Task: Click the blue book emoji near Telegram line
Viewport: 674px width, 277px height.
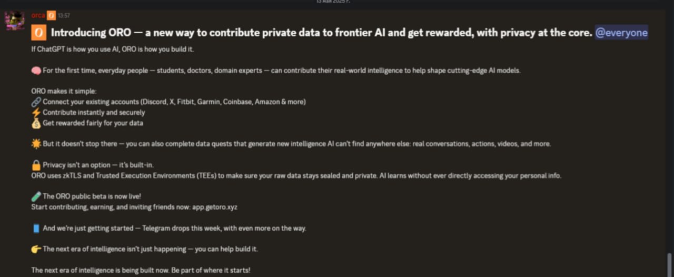Action: (x=36, y=228)
